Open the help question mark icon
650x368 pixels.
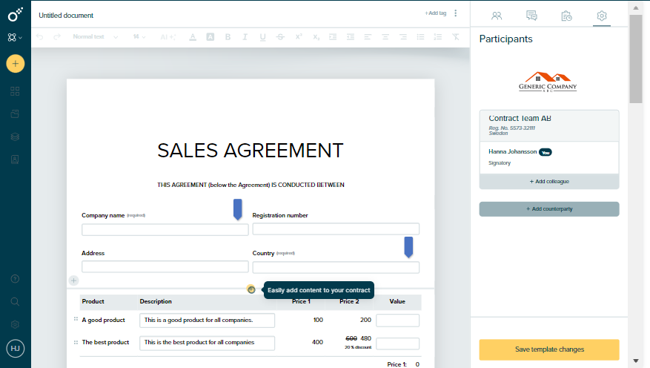[x=16, y=279]
